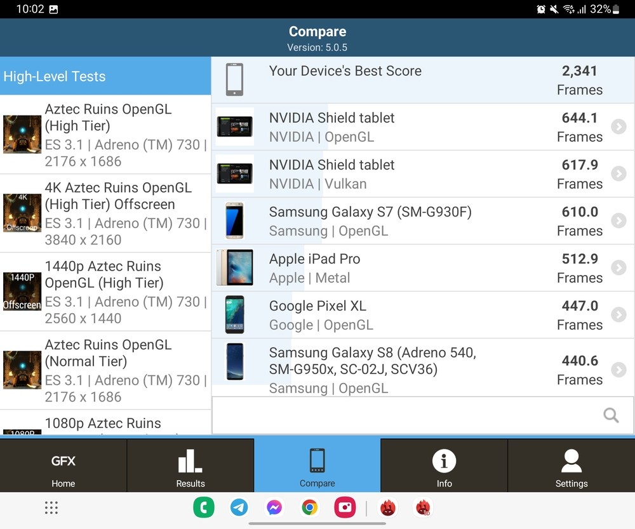635x529 pixels.
Task: Click Aztec Ruins High Tier thumbnail
Action: pos(22,135)
